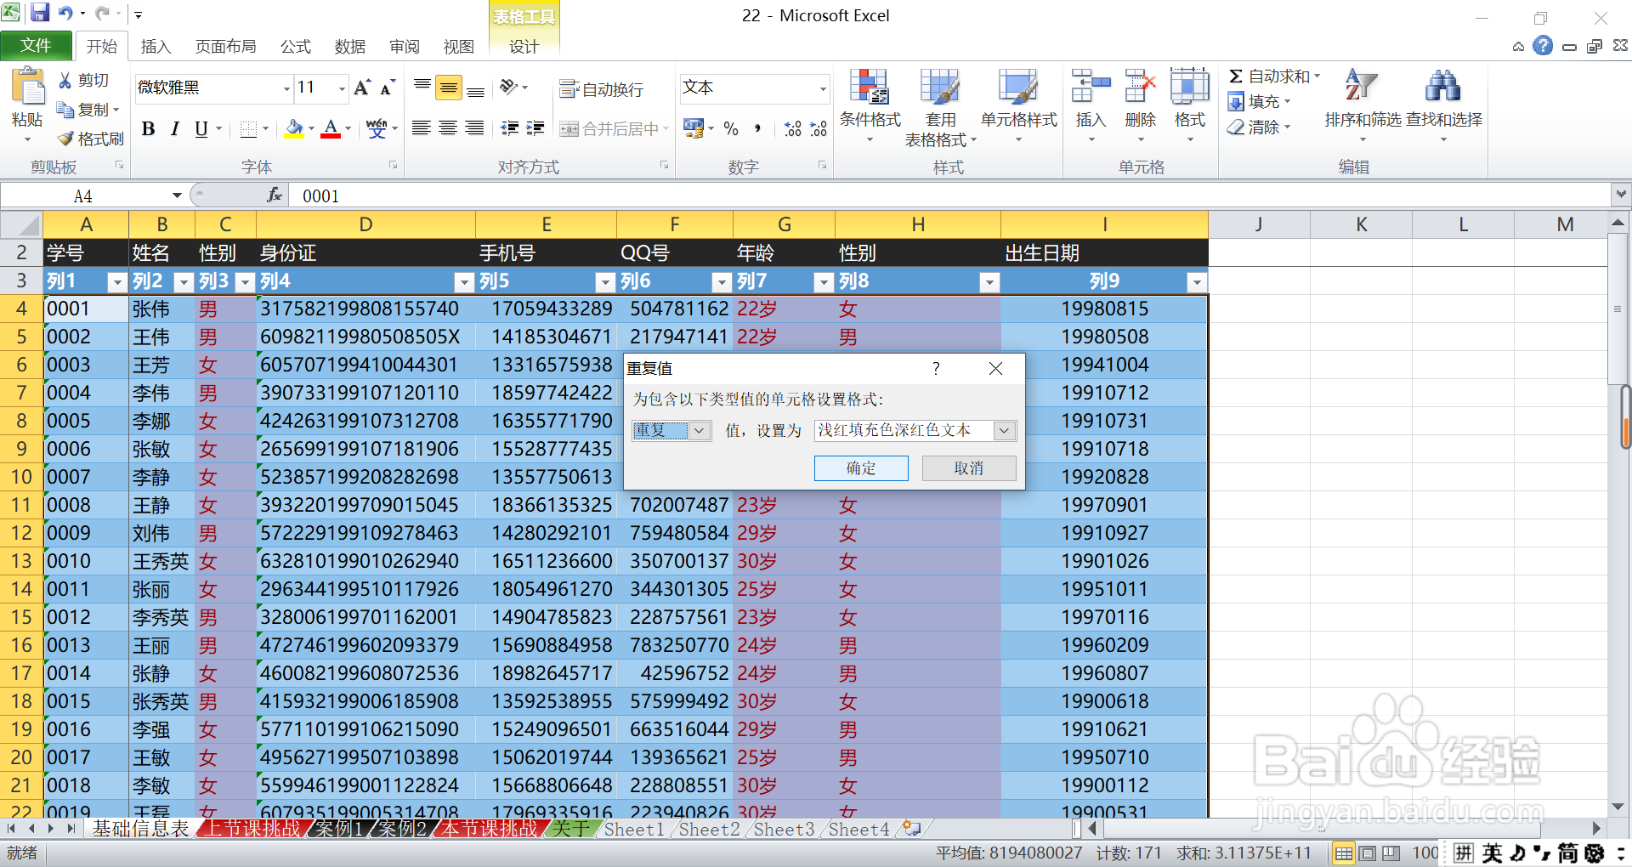The height and width of the screenshot is (867, 1632).
Task: Click the percent style icon
Action: [731, 128]
